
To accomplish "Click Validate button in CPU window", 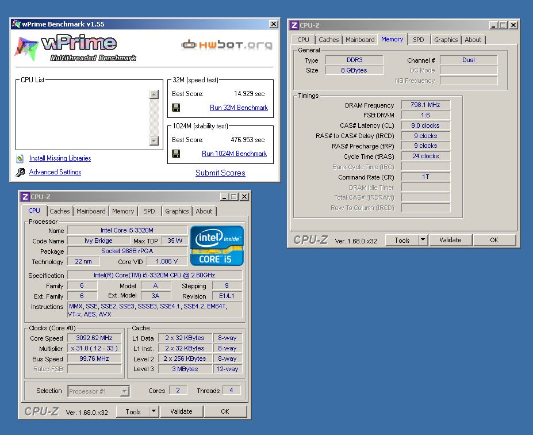I will [182, 411].
